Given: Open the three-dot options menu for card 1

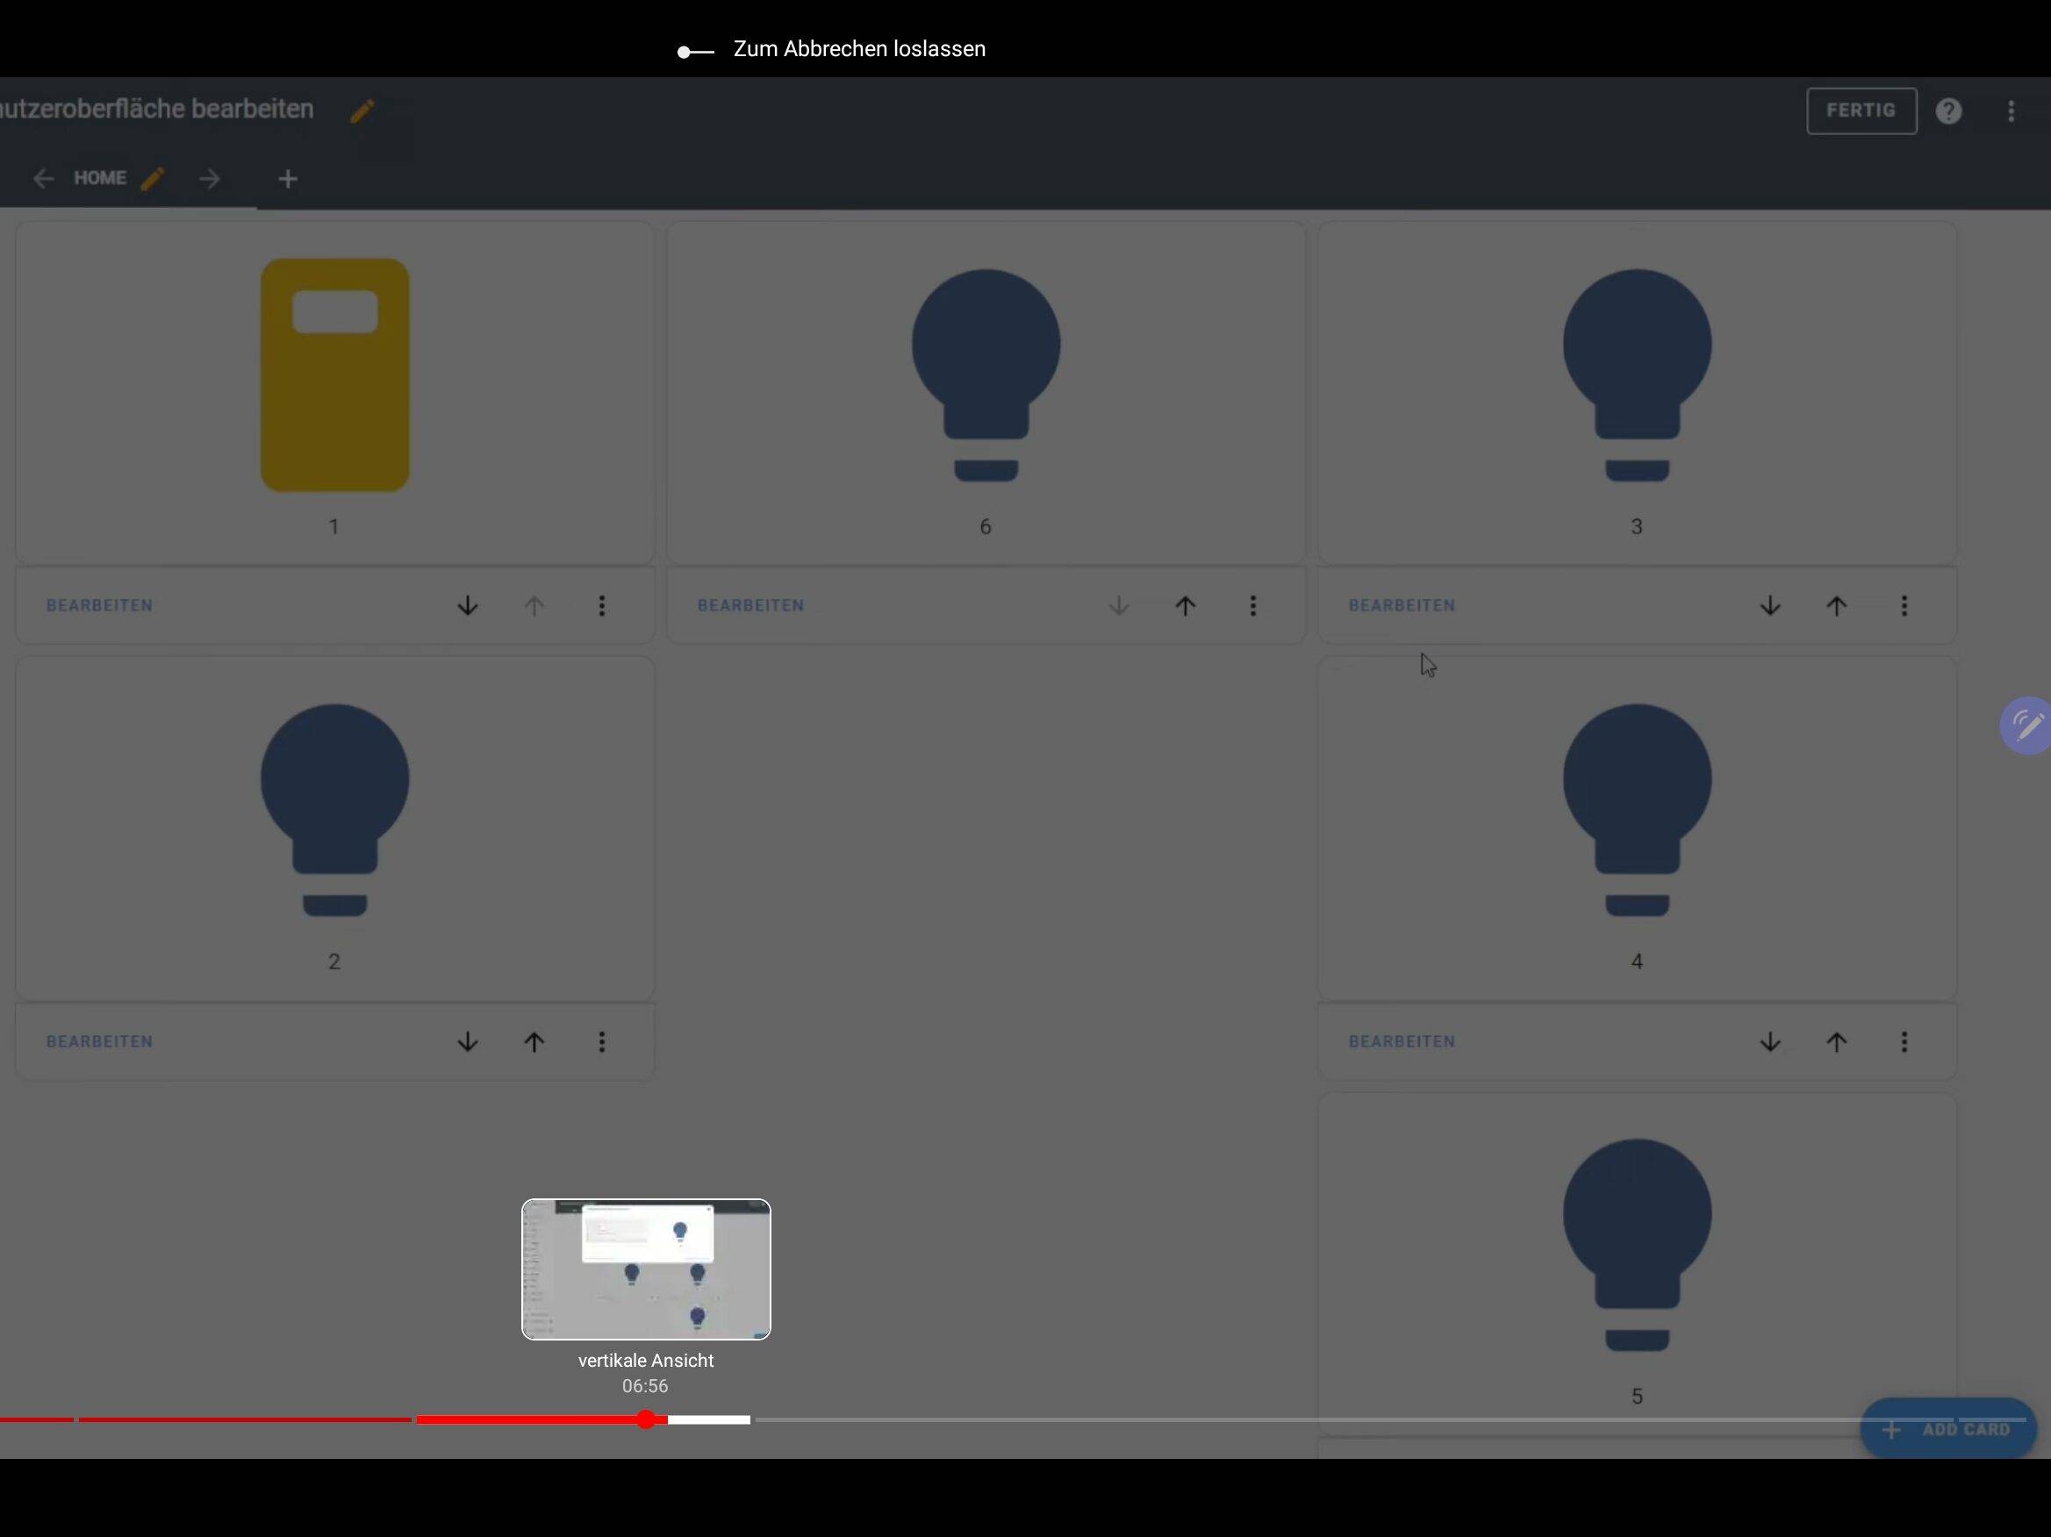Looking at the screenshot, I should pyautogui.click(x=602, y=605).
